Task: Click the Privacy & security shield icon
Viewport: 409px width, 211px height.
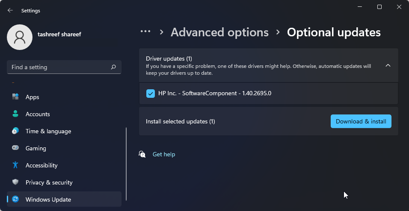Action: point(15,182)
